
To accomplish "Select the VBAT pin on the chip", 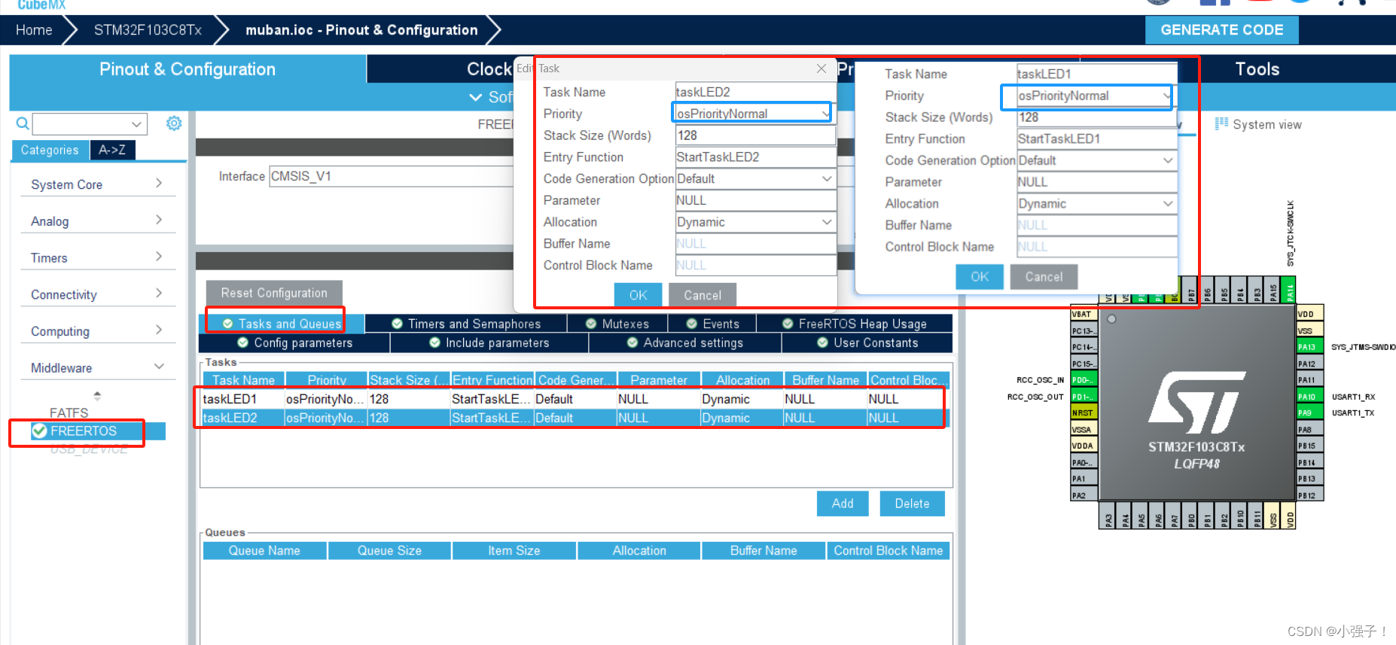I will (x=1084, y=315).
